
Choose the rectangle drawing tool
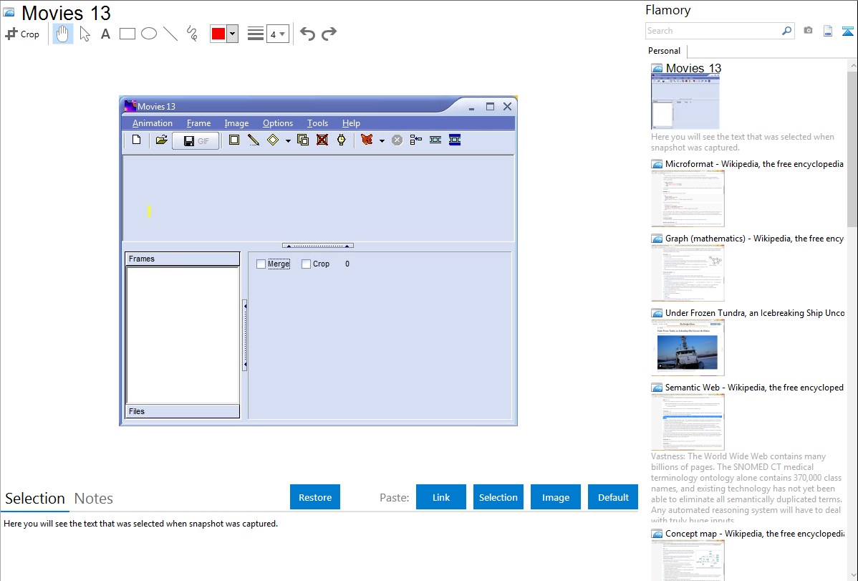[127, 34]
